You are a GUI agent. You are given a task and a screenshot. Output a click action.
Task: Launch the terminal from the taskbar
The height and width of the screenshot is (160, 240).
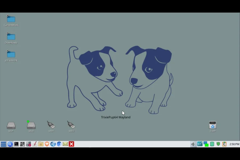coord(16,144)
